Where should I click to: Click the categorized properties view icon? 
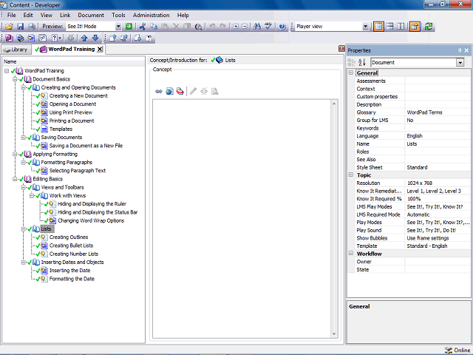(352, 62)
